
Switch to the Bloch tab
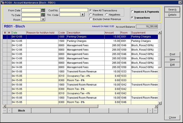[21, 111]
